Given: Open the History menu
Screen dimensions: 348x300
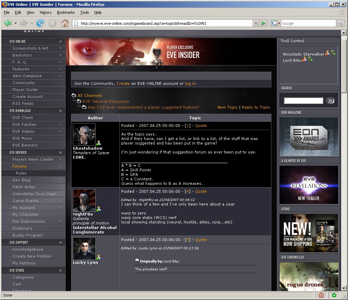Looking at the screenshot, I should click(x=46, y=12).
